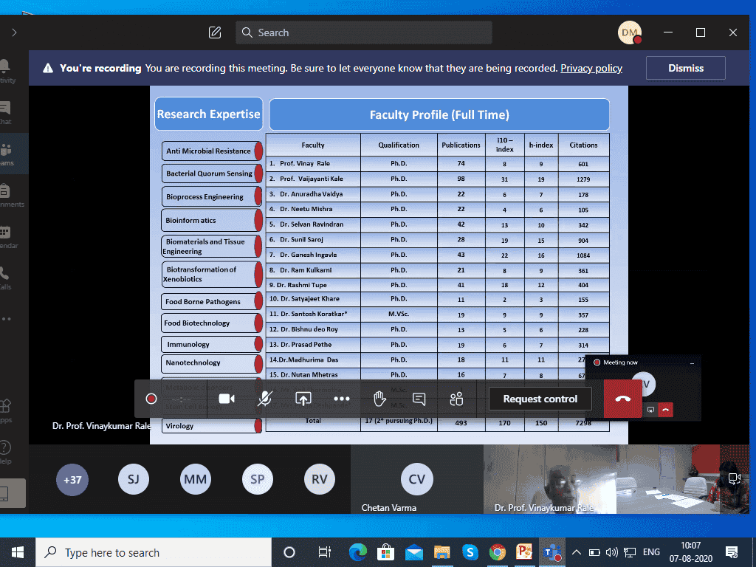This screenshot has height=567, width=756.
Task: Show the participants panel
Action: 456,399
